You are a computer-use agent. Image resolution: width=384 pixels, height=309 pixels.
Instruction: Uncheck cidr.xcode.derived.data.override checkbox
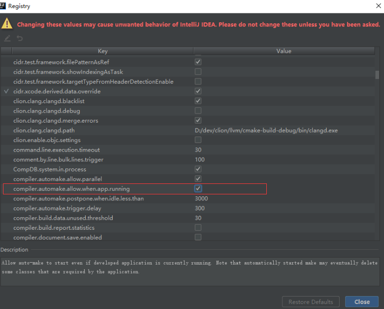[198, 91]
